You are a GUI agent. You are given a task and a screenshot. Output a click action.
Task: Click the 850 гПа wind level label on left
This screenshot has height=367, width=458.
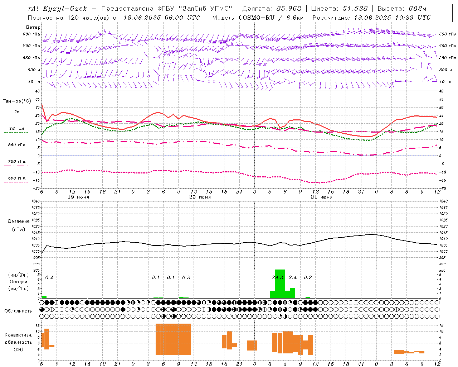tap(31, 58)
